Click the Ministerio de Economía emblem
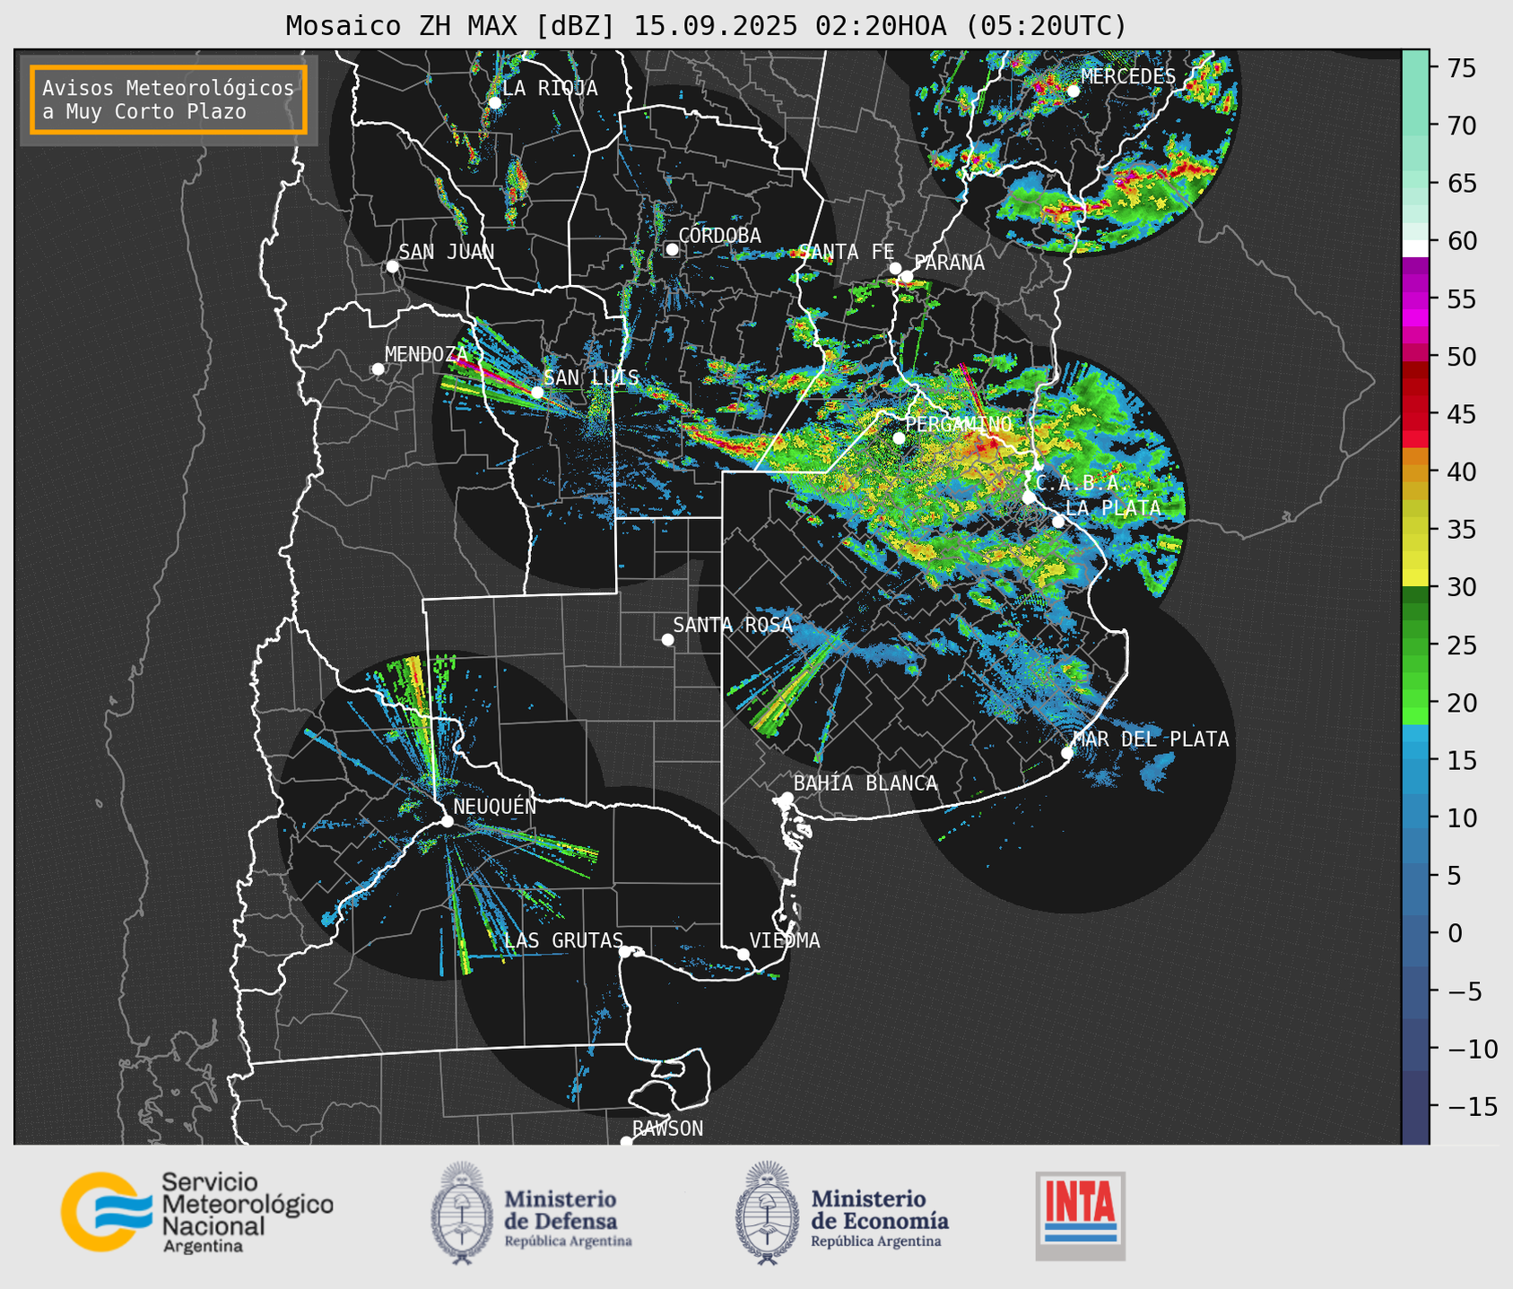Screen dimensions: 1513x1289 click(x=768, y=1213)
